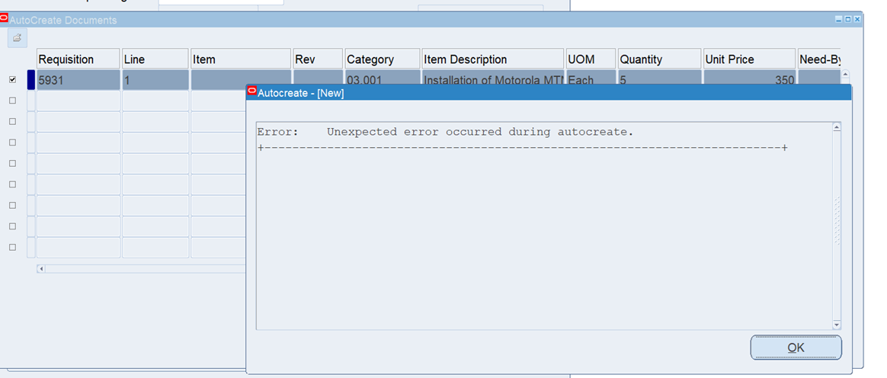This screenshot has width=887, height=378.
Task: Click the print icon in AutoCreate Documents toolbar
Action: 17,38
